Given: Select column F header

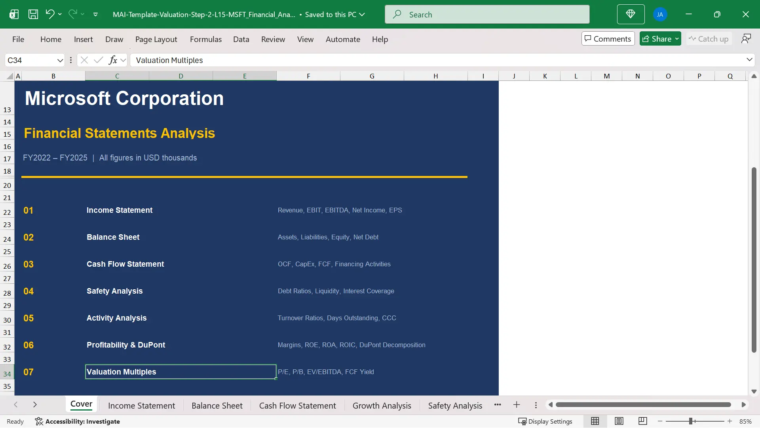Looking at the screenshot, I should pos(308,76).
